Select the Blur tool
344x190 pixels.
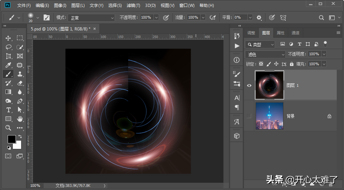click(20, 92)
